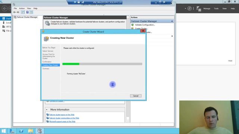The image size is (239, 134).
Task: Select the Confirmation wizard step
Action: 47,62
